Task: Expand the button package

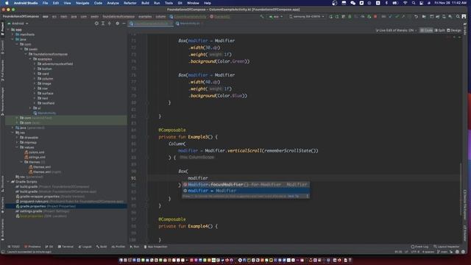Action: coord(35,68)
